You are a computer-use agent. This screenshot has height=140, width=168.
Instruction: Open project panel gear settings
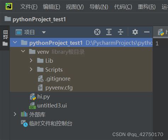tap(135, 32)
